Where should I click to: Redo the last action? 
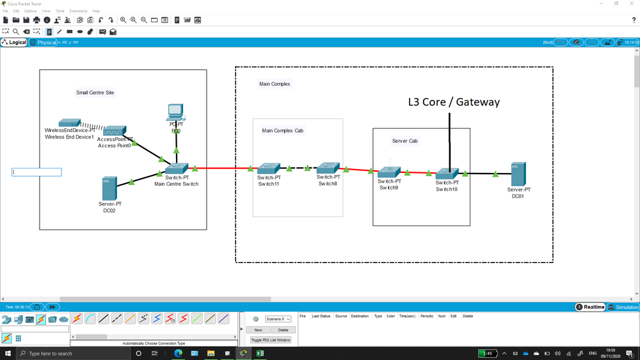(111, 20)
